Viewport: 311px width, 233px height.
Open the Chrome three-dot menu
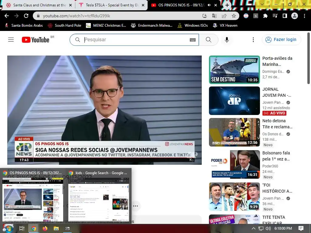click(304, 16)
